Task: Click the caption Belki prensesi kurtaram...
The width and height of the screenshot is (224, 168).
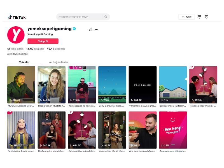Action: (173, 106)
